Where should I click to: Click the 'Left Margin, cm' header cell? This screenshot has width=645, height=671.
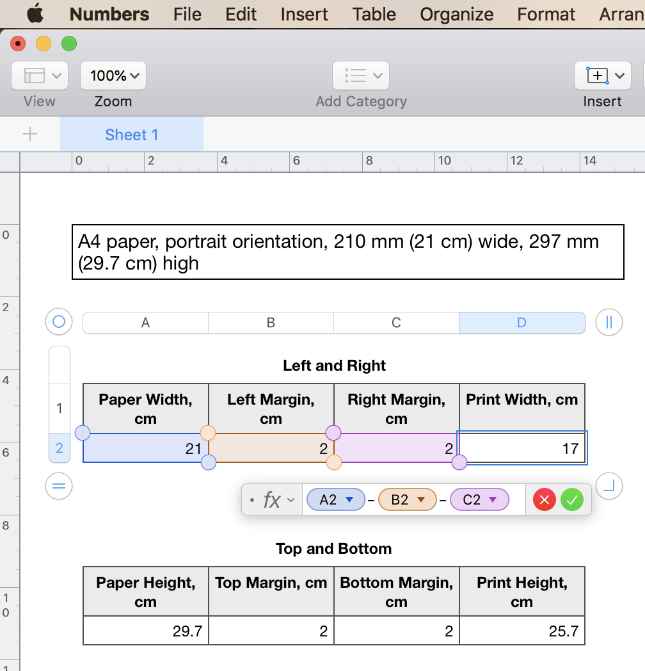271,408
